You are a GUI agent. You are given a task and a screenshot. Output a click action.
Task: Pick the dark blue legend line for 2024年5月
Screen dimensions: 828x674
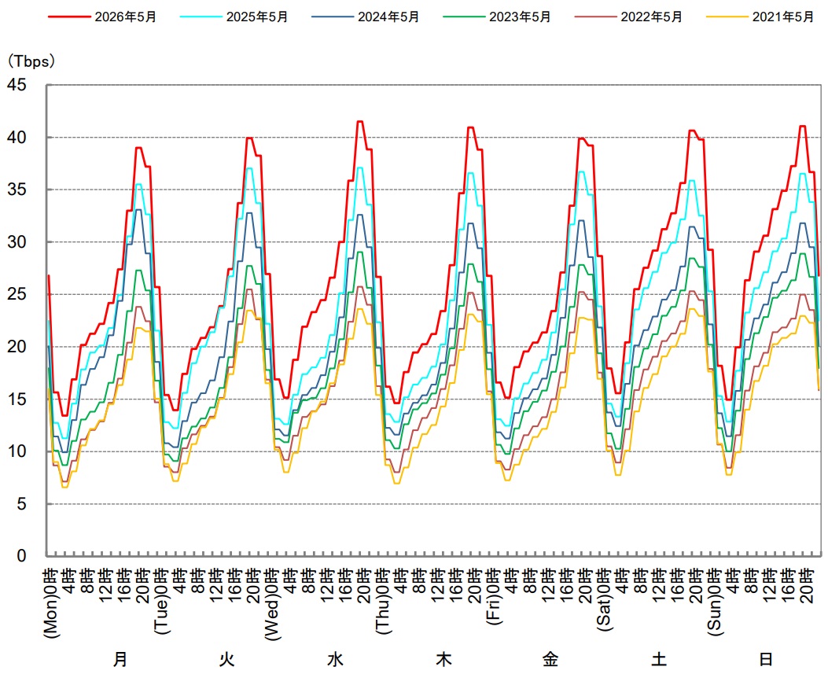pyautogui.click(x=332, y=17)
